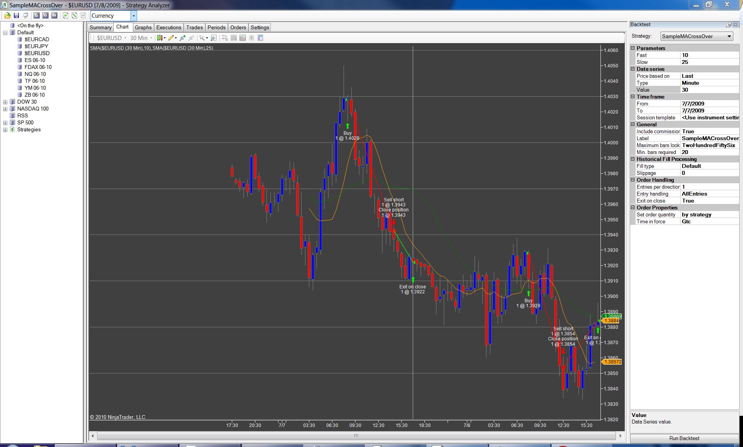
Task: Expand the DOW 30 tree node
Action: tap(5, 102)
